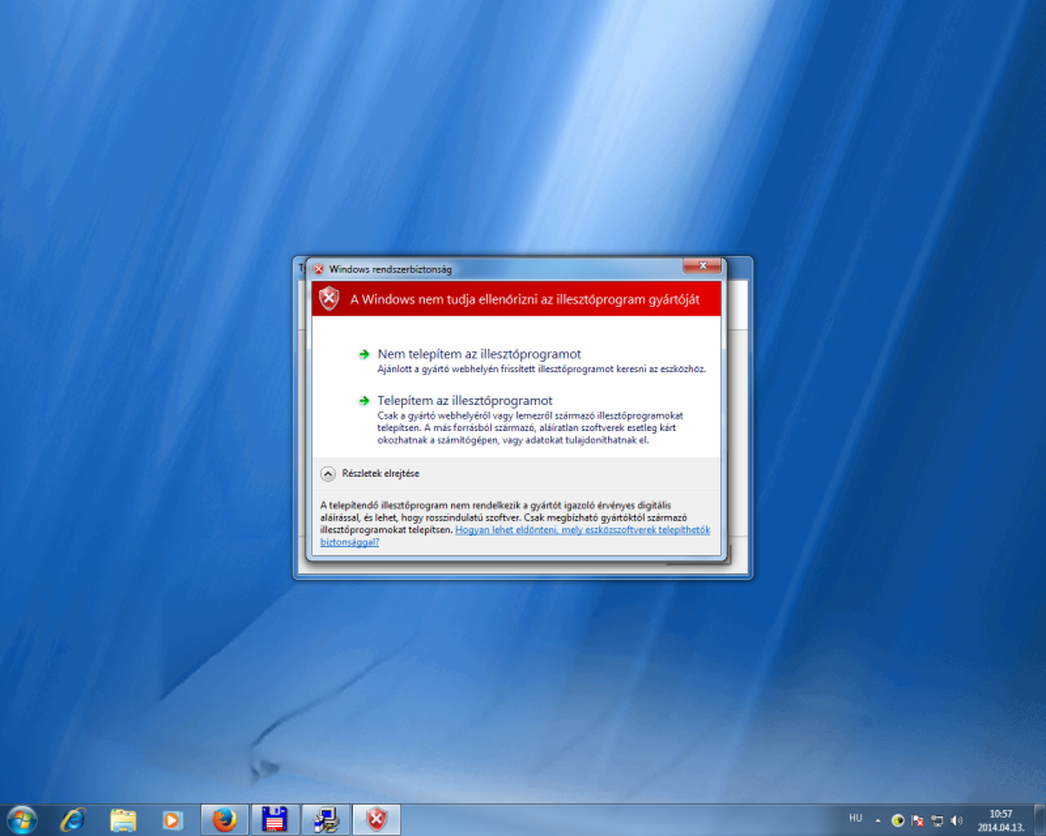
Task: Select the blue floppy disk taskbar app
Action: point(275,820)
